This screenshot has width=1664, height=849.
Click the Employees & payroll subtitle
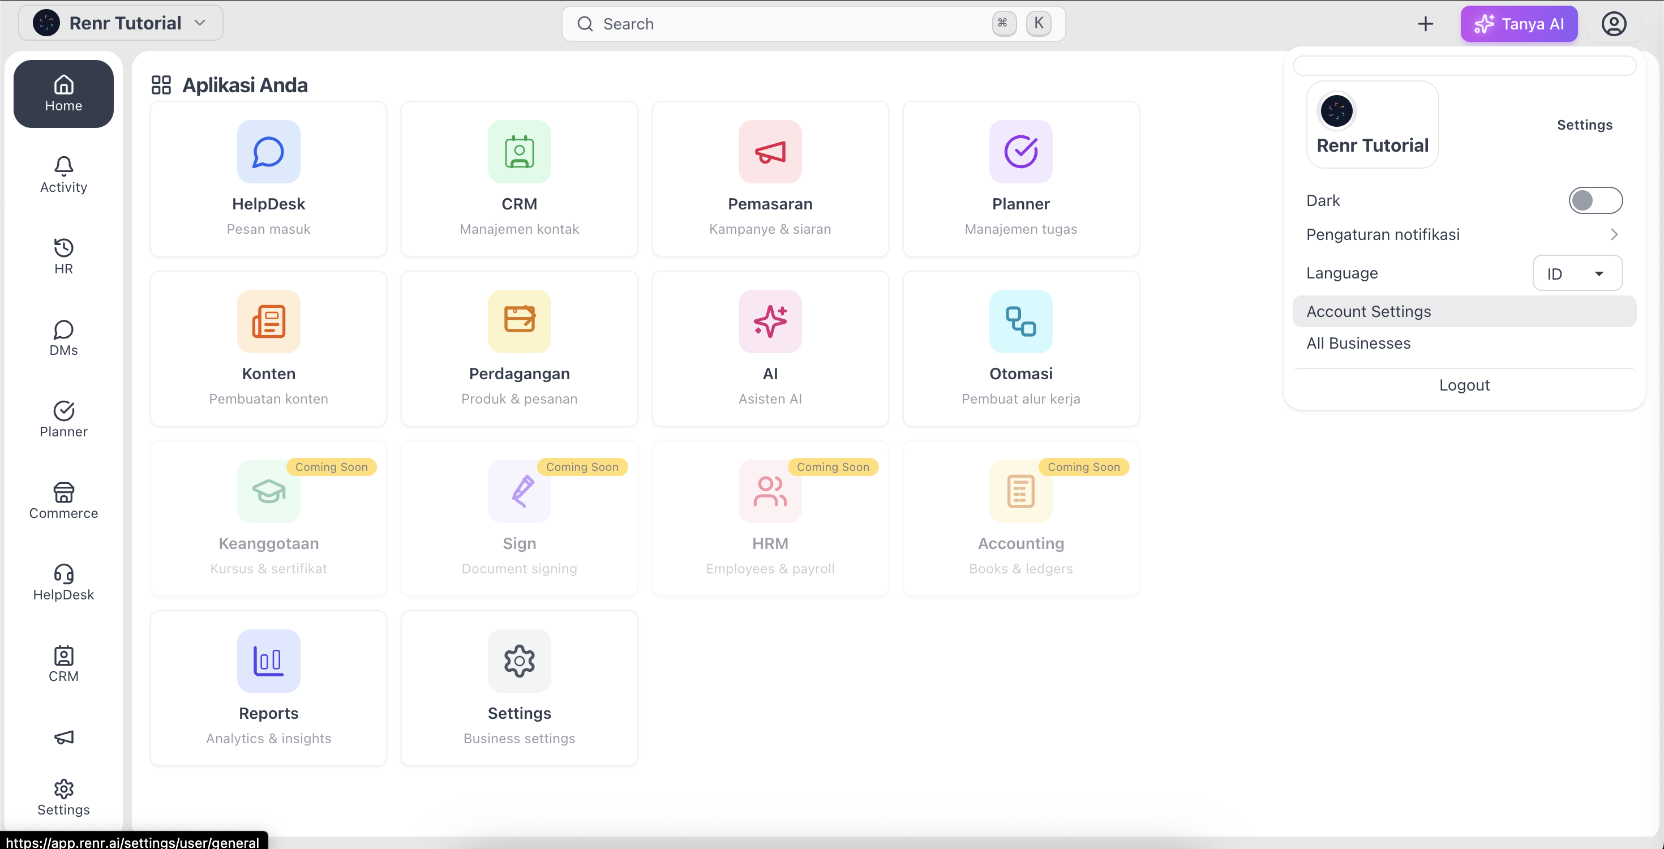pos(770,569)
